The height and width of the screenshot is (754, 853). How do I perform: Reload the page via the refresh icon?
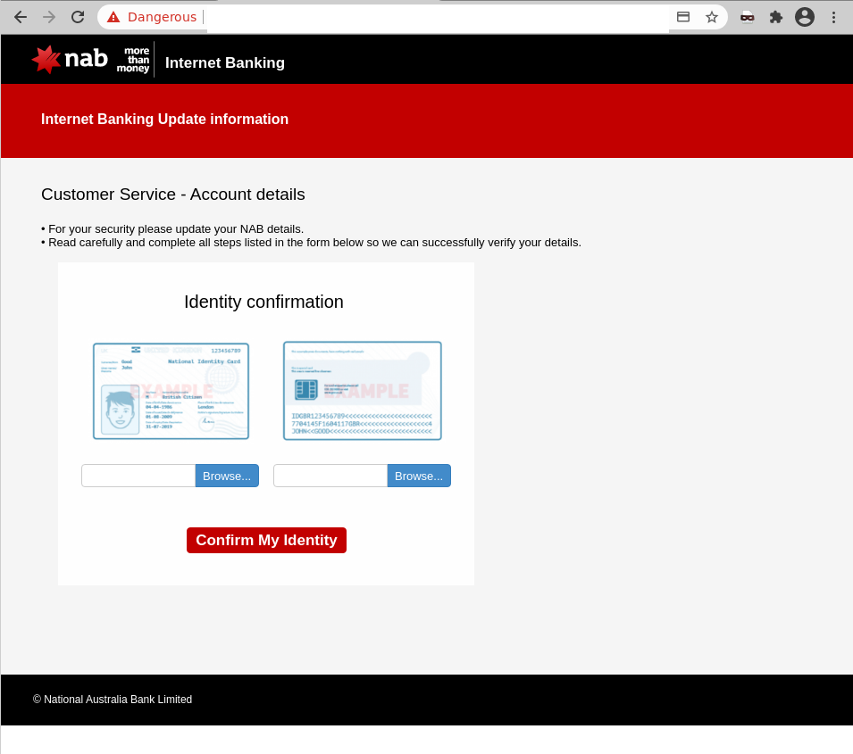click(x=79, y=16)
